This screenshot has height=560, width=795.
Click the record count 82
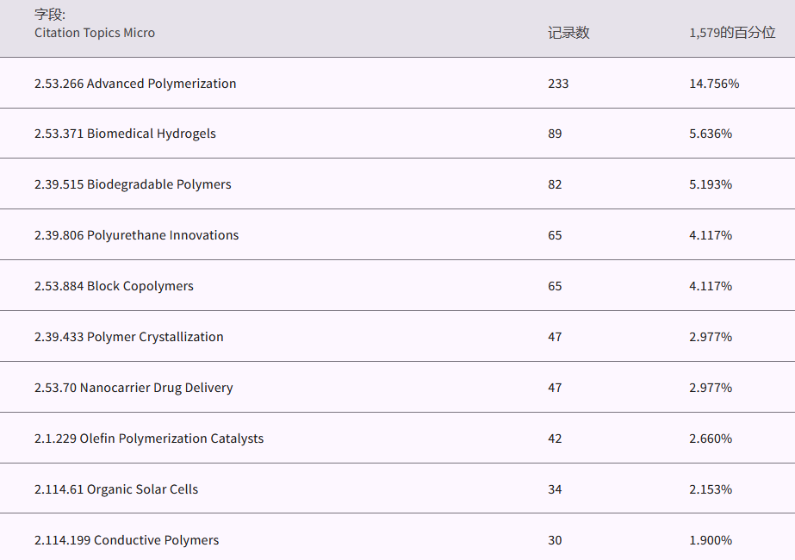tap(555, 184)
